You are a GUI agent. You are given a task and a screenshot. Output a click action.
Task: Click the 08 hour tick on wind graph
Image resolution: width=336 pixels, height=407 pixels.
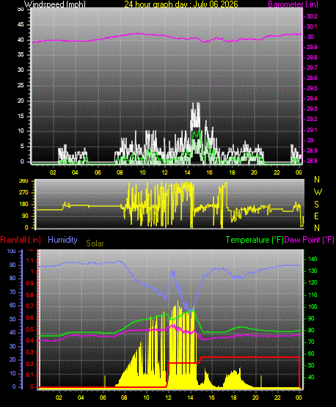click(x=120, y=172)
